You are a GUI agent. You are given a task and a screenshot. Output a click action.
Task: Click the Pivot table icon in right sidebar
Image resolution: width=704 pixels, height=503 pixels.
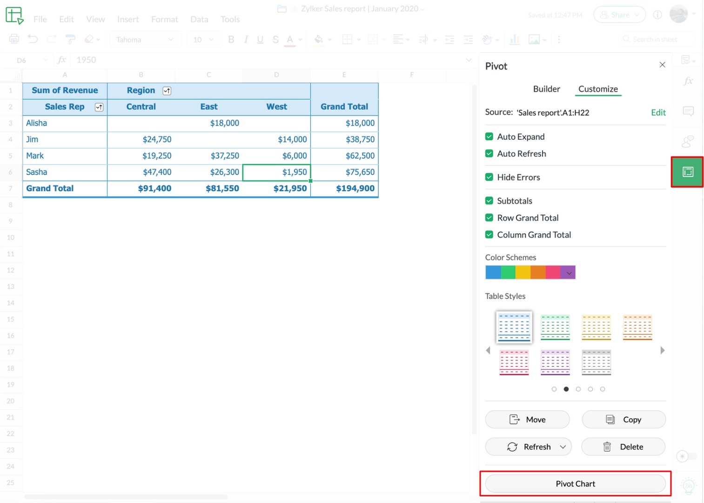pos(687,172)
